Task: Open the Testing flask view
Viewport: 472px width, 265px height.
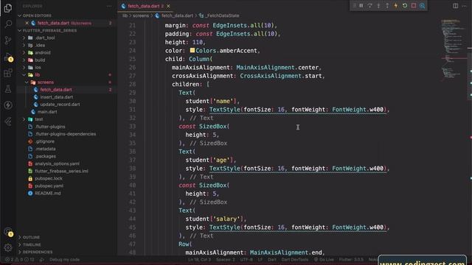Action: click(8, 89)
